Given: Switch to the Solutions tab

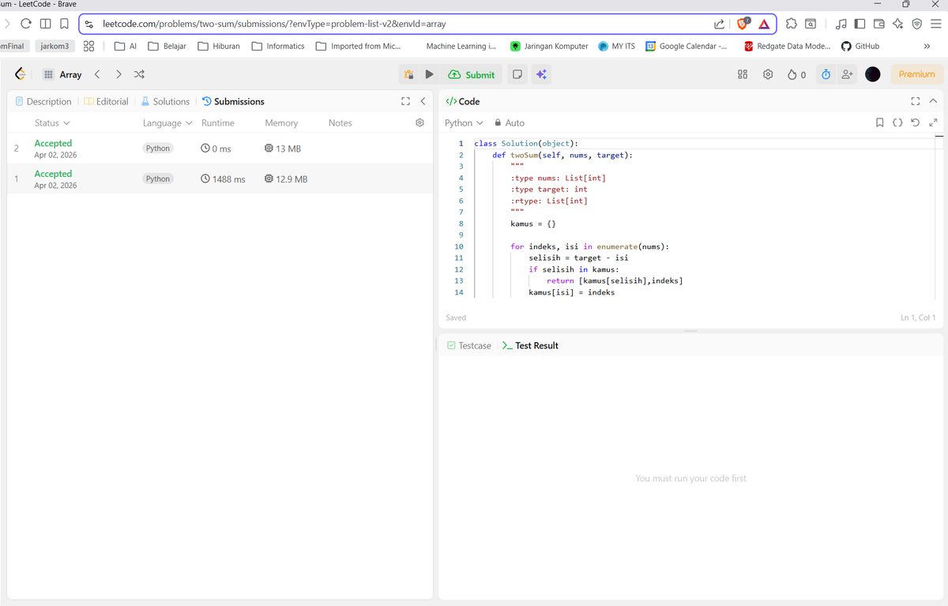Looking at the screenshot, I should pyautogui.click(x=166, y=101).
